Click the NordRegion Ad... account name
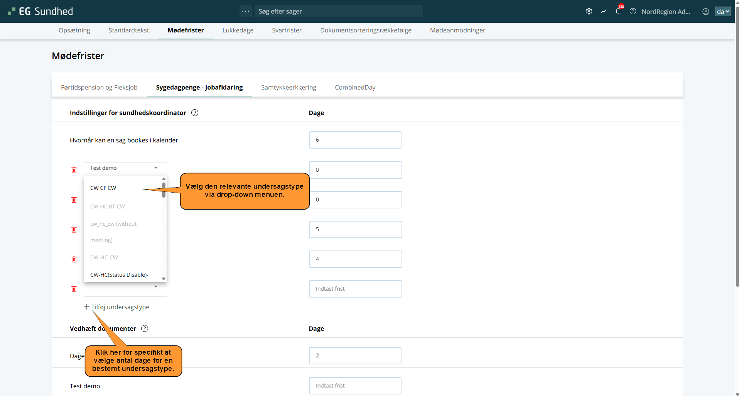Viewport: 739px width, 396px height. tap(666, 12)
